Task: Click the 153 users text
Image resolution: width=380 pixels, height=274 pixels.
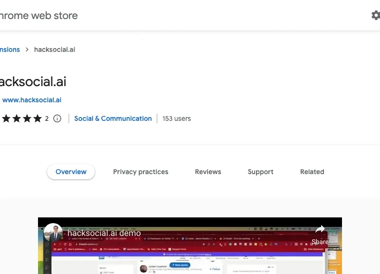Action: point(177,118)
